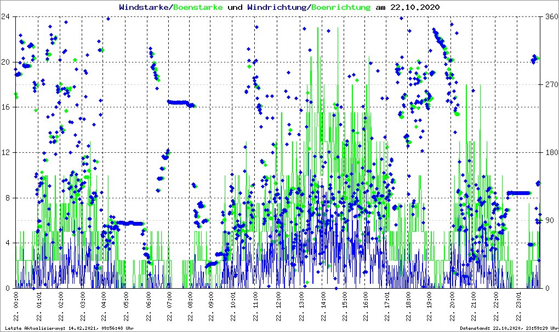Click time label '22. 18:00'
This screenshot has height=332, width=559.
[x=408, y=306]
